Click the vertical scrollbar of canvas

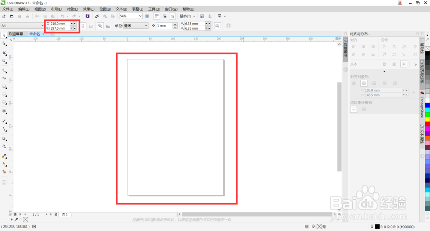pos(339,127)
